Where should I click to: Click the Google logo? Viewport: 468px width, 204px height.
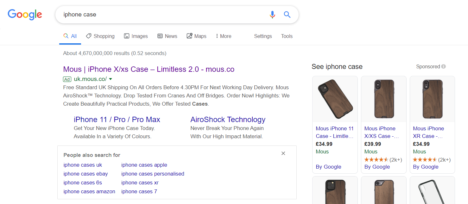(25, 15)
